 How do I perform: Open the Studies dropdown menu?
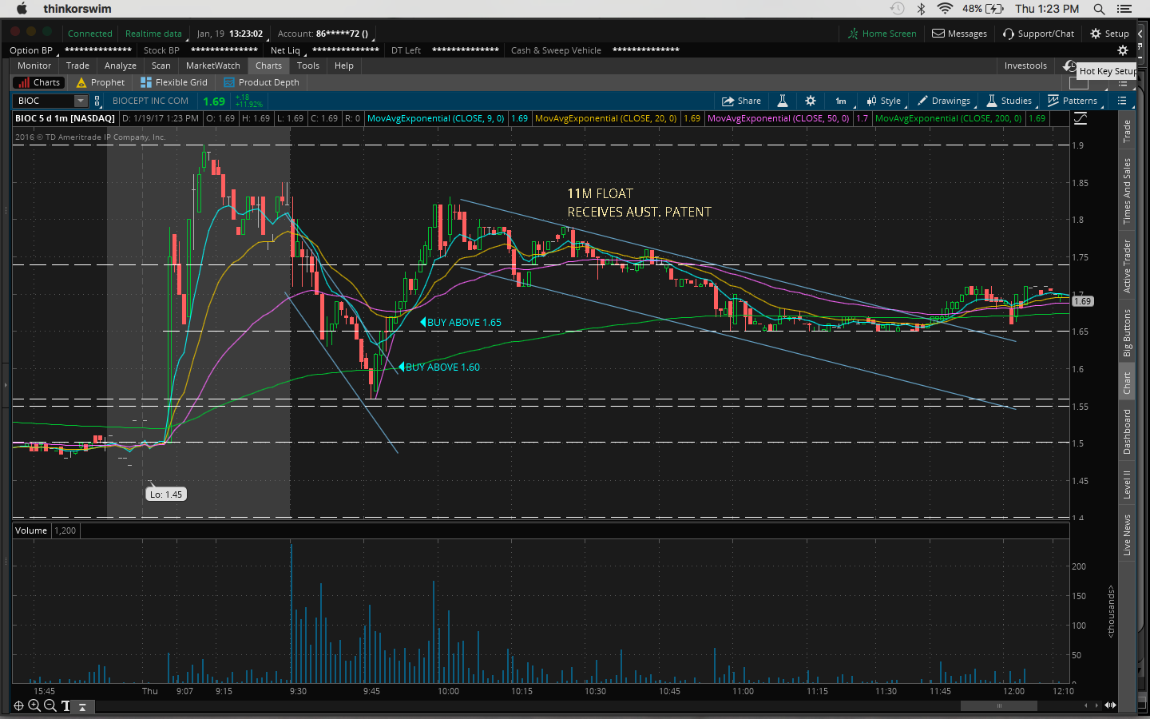pos(1009,101)
